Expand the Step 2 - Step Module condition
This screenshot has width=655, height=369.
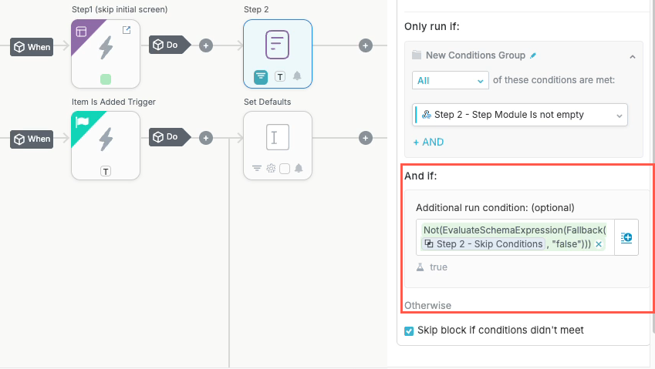click(619, 115)
